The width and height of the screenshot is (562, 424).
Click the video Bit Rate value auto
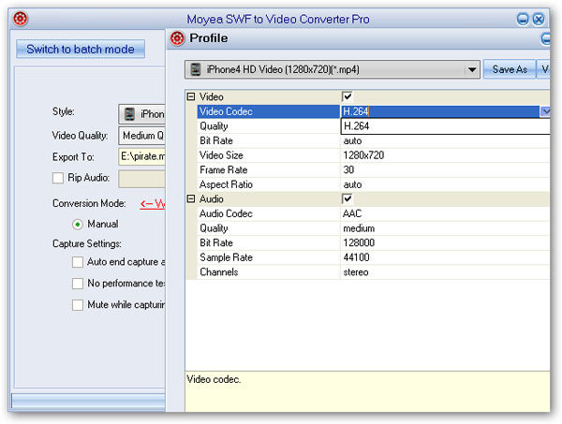[352, 140]
